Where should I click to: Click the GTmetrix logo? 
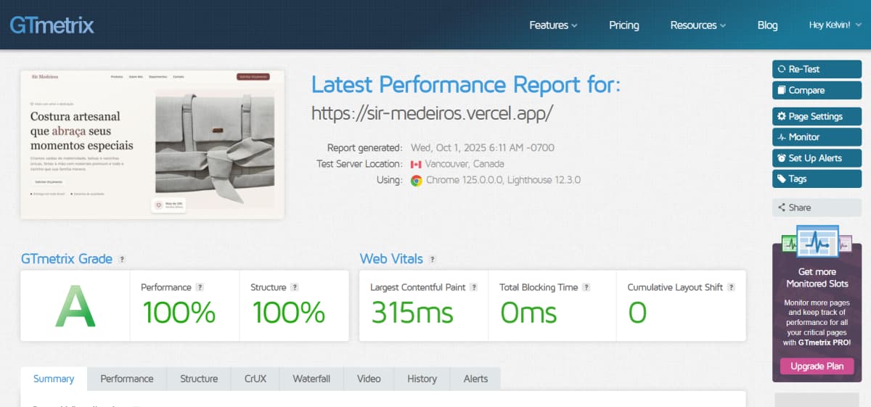[52, 25]
